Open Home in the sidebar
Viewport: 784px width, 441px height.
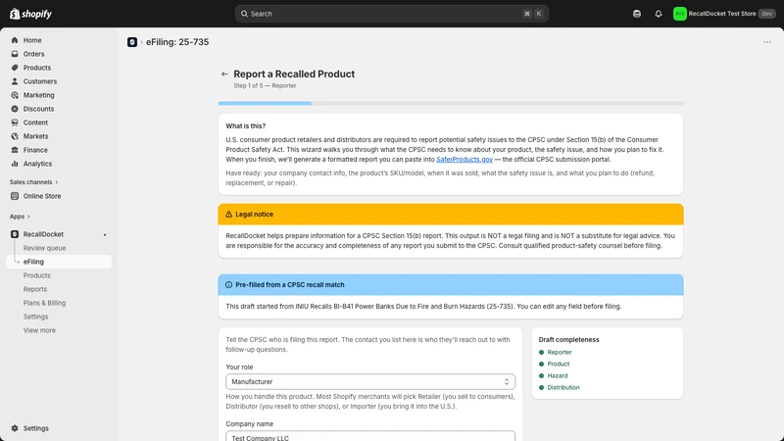coord(32,40)
